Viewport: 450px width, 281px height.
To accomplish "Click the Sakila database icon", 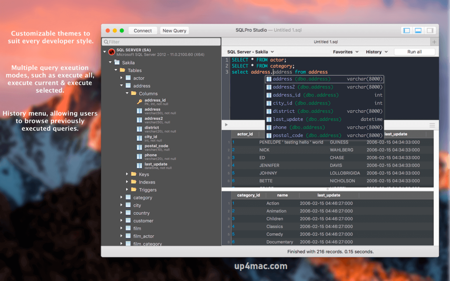I will tap(116, 62).
